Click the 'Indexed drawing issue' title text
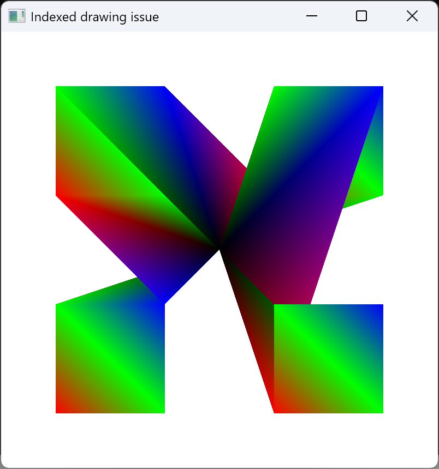Viewport: 439px width, 469px height. point(94,17)
